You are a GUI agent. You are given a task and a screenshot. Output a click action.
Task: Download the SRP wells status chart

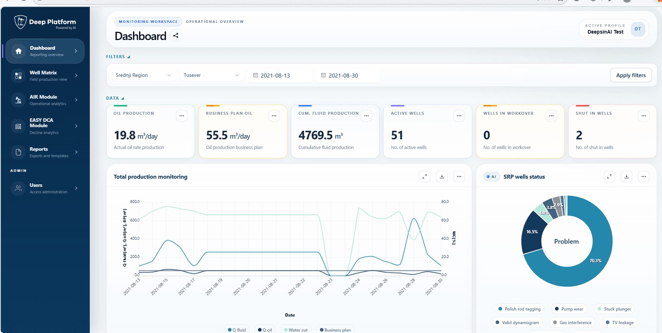click(627, 177)
